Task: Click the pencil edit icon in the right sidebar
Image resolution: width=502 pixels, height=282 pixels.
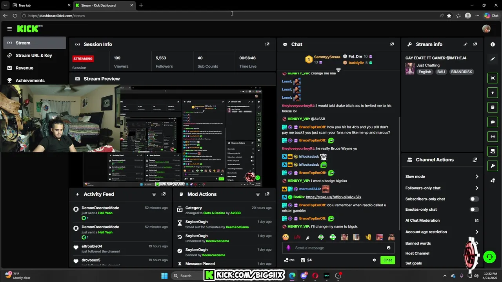Action: pyautogui.click(x=493, y=59)
